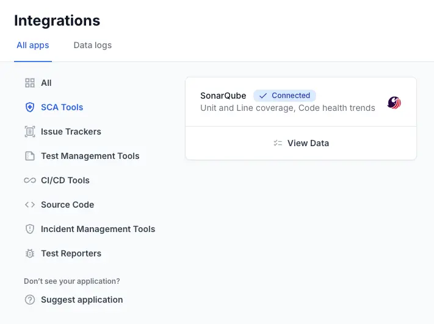This screenshot has height=324, width=434.
Task: Click the Incident Management Tools shield icon
Action: 30,229
